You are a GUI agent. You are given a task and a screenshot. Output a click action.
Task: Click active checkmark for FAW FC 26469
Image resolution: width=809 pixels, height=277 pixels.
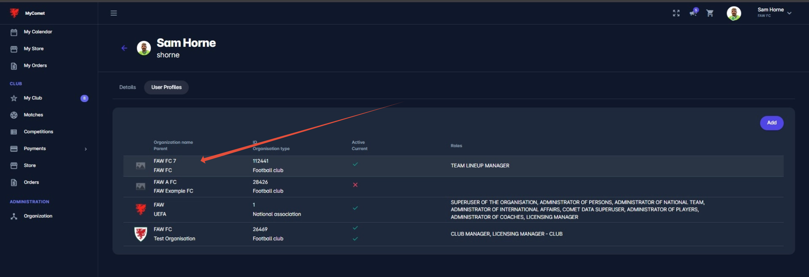pos(355,228)
